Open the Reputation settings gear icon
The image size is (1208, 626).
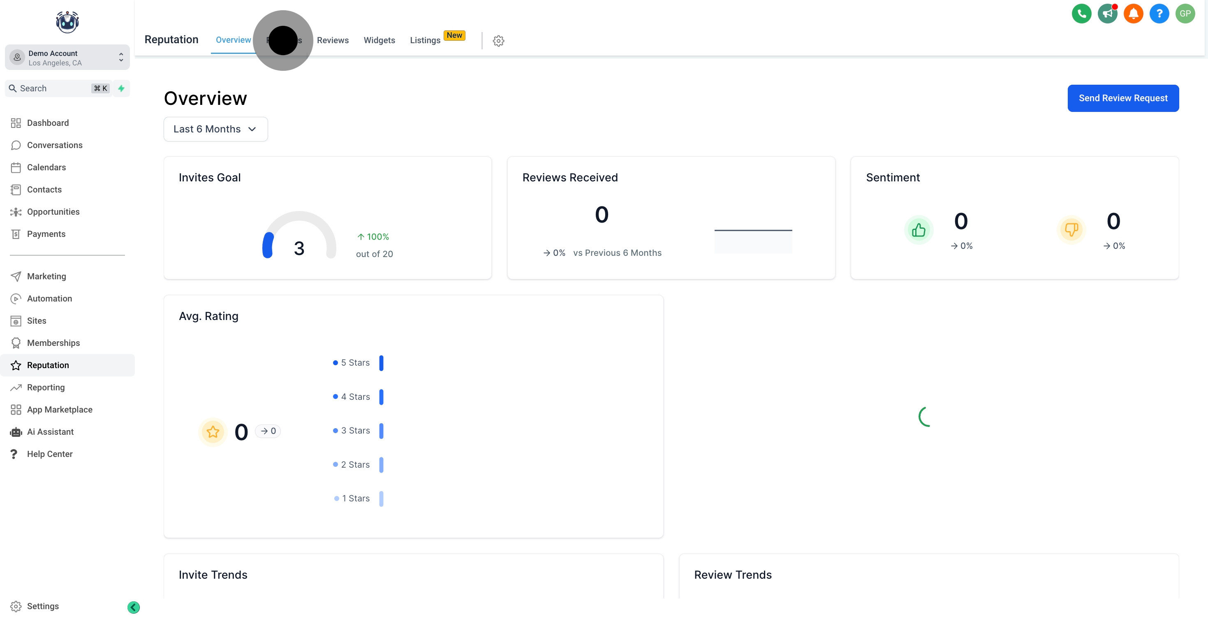[x=498, y=41]
